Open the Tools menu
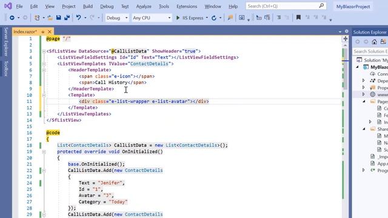 (164, 7)
